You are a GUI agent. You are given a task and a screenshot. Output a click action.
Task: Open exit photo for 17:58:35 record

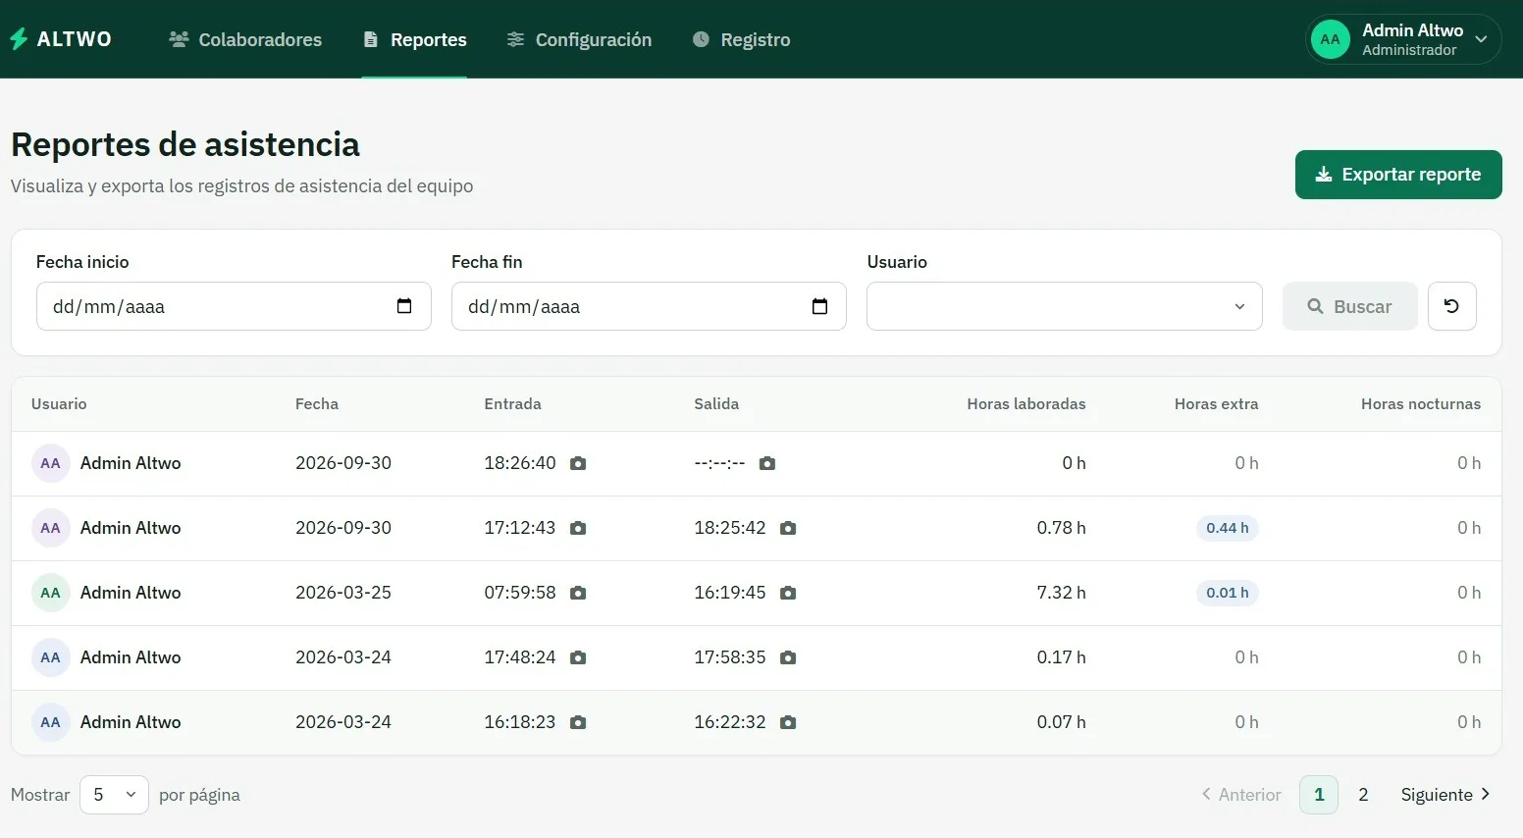pyautogui.click(x=788, y=657)
